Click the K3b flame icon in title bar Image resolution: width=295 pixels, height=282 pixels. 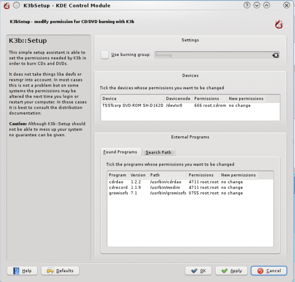(x=7, y=6)
